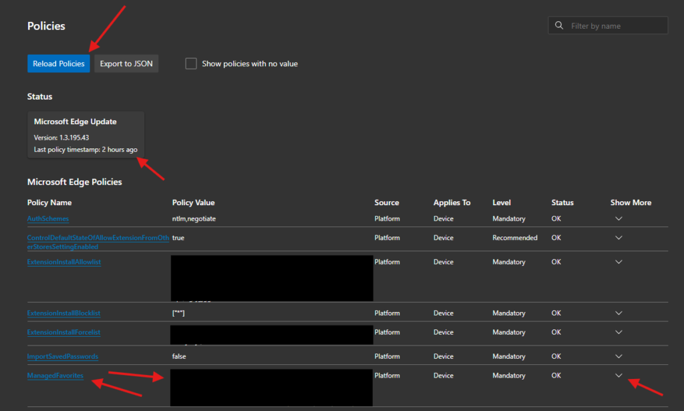Click the Reload Policies button
The width and height of the screenshot is (684, 411).
[58, 63]
